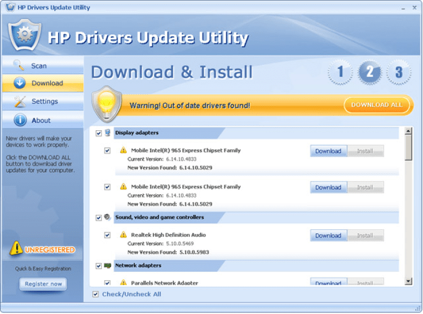Click the driver list scrollbar thumb
Screen dimensions: 423x314
click(x=408, y=148)
